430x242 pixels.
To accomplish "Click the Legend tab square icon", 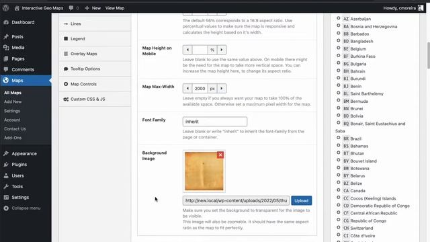I will (x=66, y=39).
